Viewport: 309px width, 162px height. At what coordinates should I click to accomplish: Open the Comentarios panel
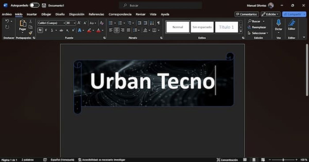[246, 14]
